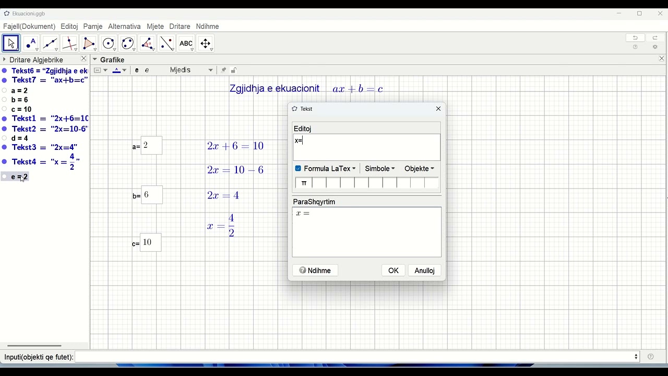Toggle visibility of Tekst1
This screenshot has height=376, width=668.
click(x=4, y=119)
